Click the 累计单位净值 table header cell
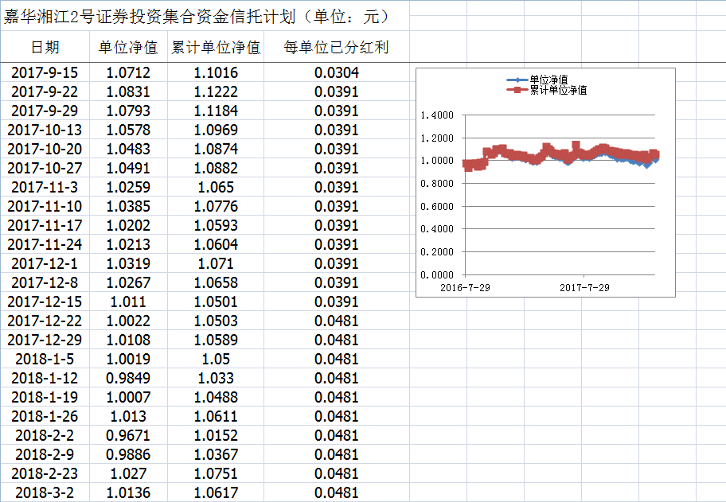This screenshot has width=726, height=502. (x=216, y=48)
